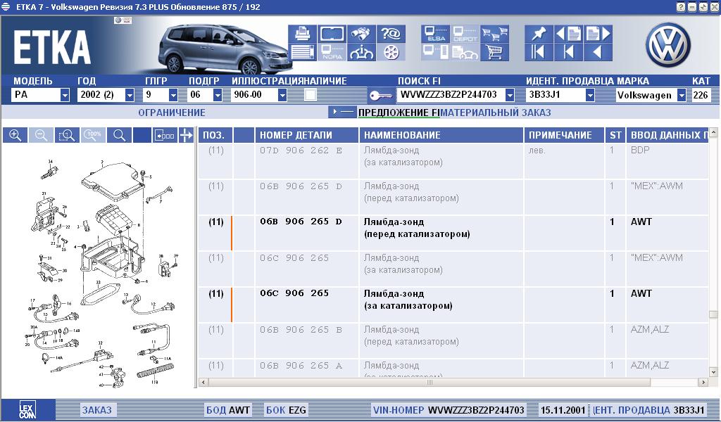Click the help question mark in title bar

tap(681, 7)
